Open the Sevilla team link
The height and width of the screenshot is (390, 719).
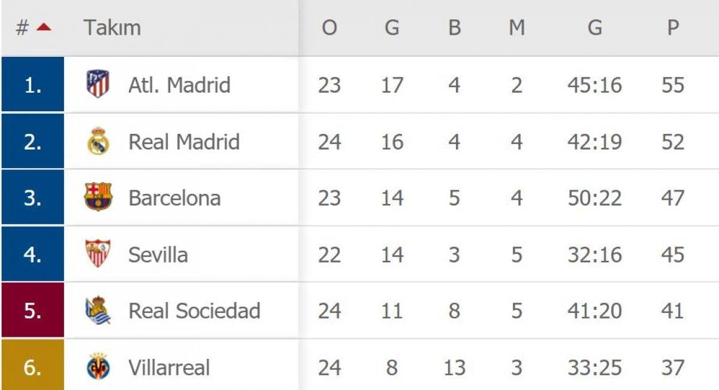tap(158, 254)
